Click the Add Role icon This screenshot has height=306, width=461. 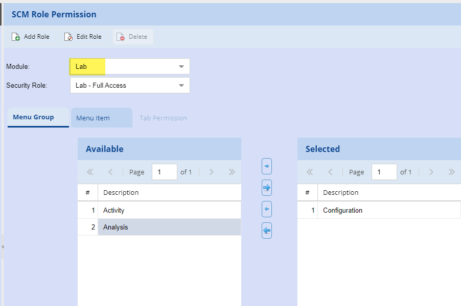pos(16,37)
